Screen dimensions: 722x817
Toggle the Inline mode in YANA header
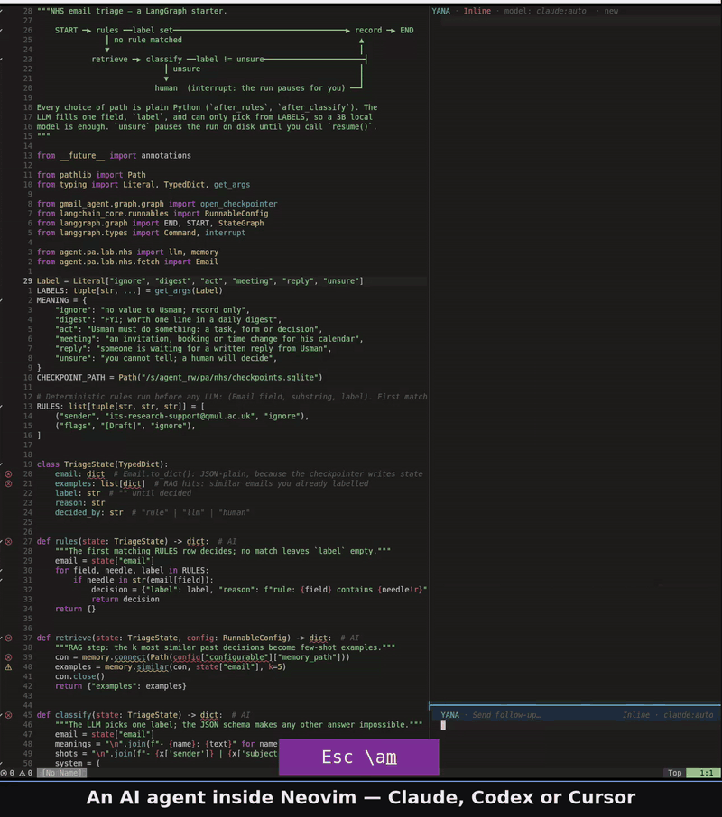pyautogui.click(x=477, y=11)
